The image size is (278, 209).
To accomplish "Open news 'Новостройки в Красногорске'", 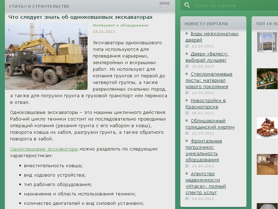I will pyautogui.click(x=206, y=103).
